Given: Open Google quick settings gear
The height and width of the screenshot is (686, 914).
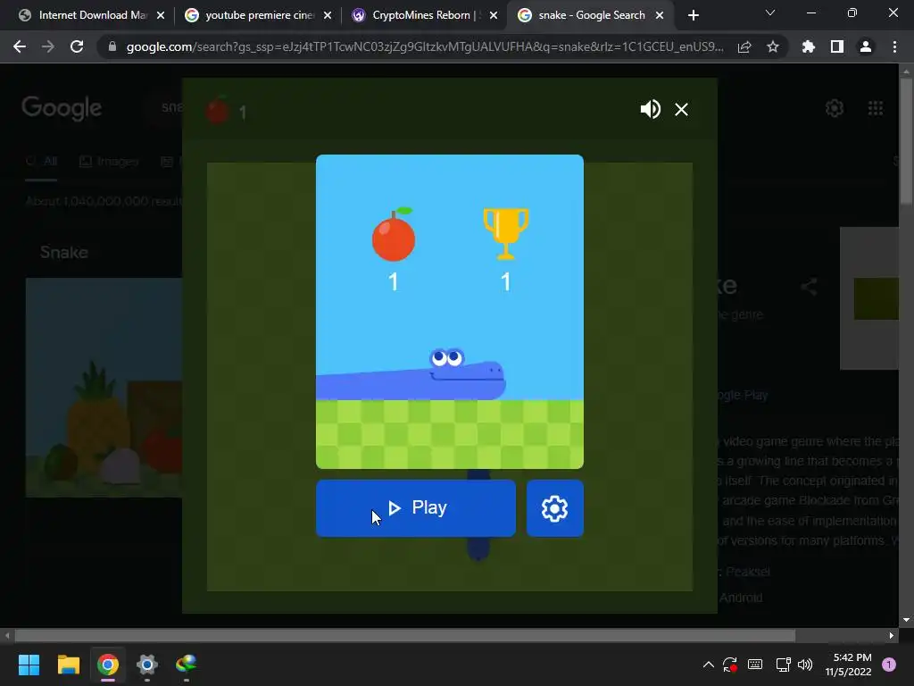Looking at the screenshot, I should click(x=835, y=108).
